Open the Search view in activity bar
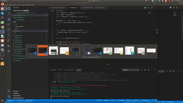This screenshot has width=183, height=103. point(9,13)
